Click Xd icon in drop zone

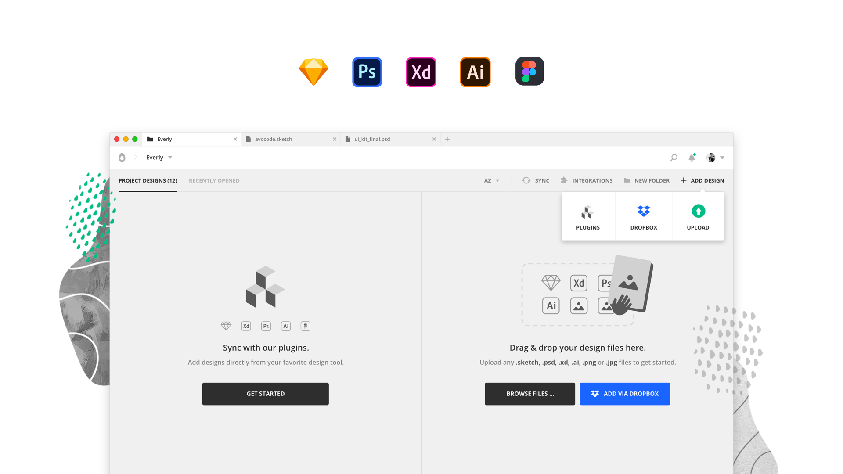click(579, 283)
